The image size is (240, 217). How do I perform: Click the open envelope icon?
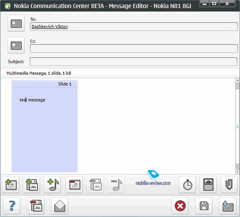click(x=60, y=206)
